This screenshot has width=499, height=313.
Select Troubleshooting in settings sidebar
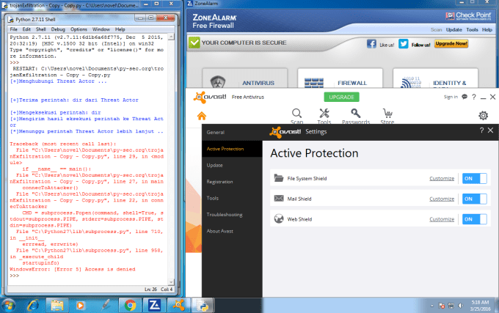pyautogui.click(x=225, y=215)
